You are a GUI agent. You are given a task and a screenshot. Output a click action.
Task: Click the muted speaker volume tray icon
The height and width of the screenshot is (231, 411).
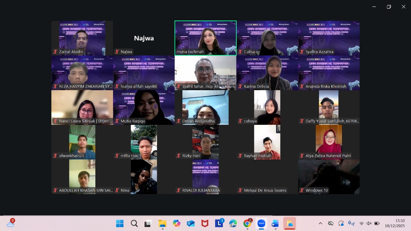[369, 223]
